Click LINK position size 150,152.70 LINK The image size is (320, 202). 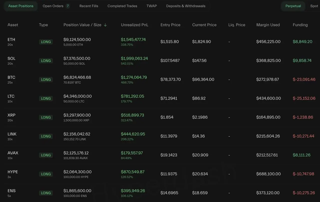click(x=75, y=139)
